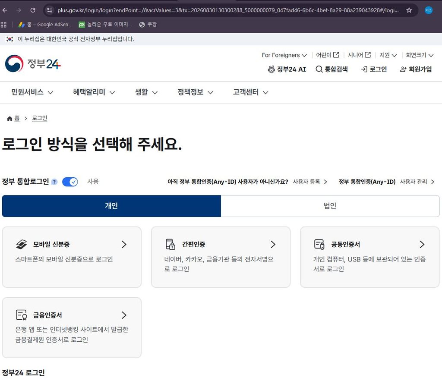Open 정부24 AI assistant
442x384 pixels.
click(287, 69)
